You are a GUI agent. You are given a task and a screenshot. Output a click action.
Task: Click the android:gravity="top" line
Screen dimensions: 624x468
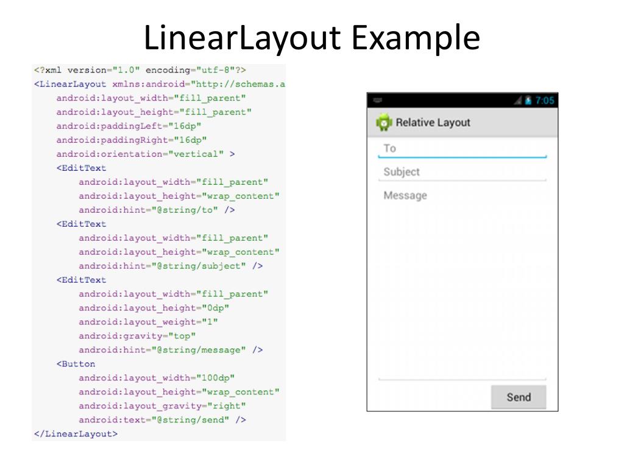click(x=137, y=336)
